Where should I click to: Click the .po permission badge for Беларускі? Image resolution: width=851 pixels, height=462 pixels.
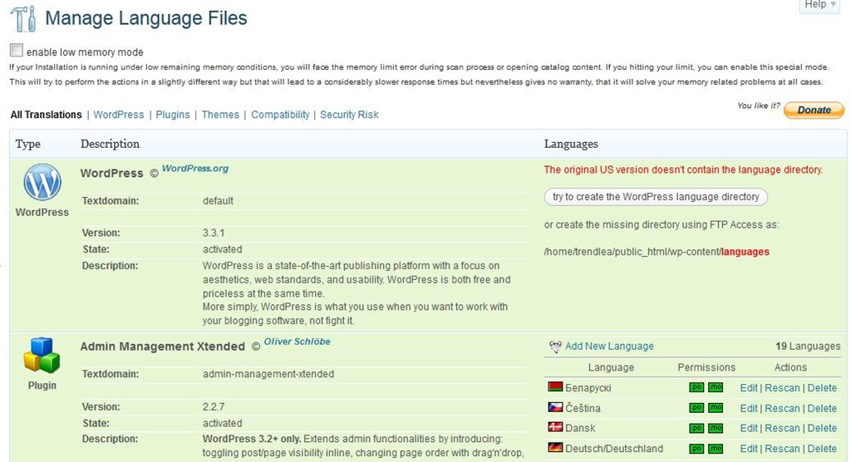[696, 387]
